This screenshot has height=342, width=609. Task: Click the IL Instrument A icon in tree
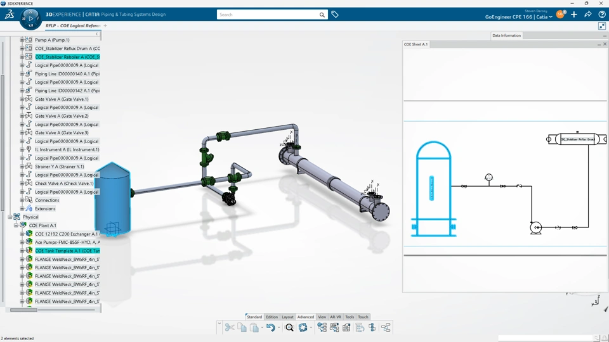[29, 149]
